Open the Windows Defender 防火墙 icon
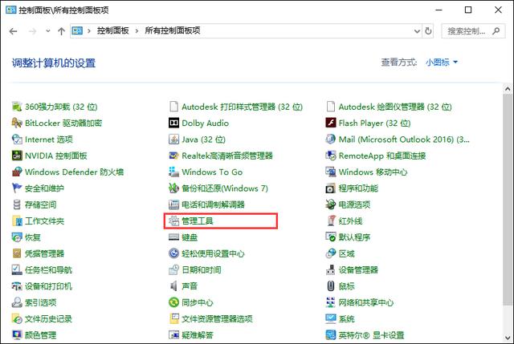 pyautogui.click(x=17, y=172)
